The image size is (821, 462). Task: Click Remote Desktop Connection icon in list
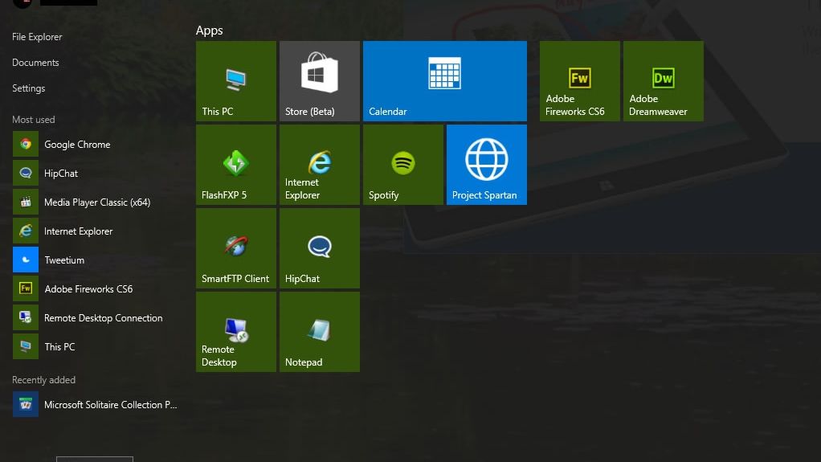coord(26,317)
